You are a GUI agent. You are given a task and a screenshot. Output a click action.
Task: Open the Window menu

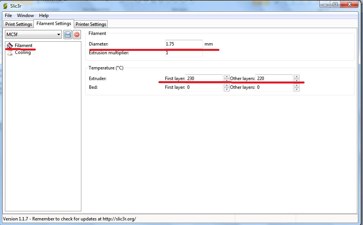[x=25, y=16]
